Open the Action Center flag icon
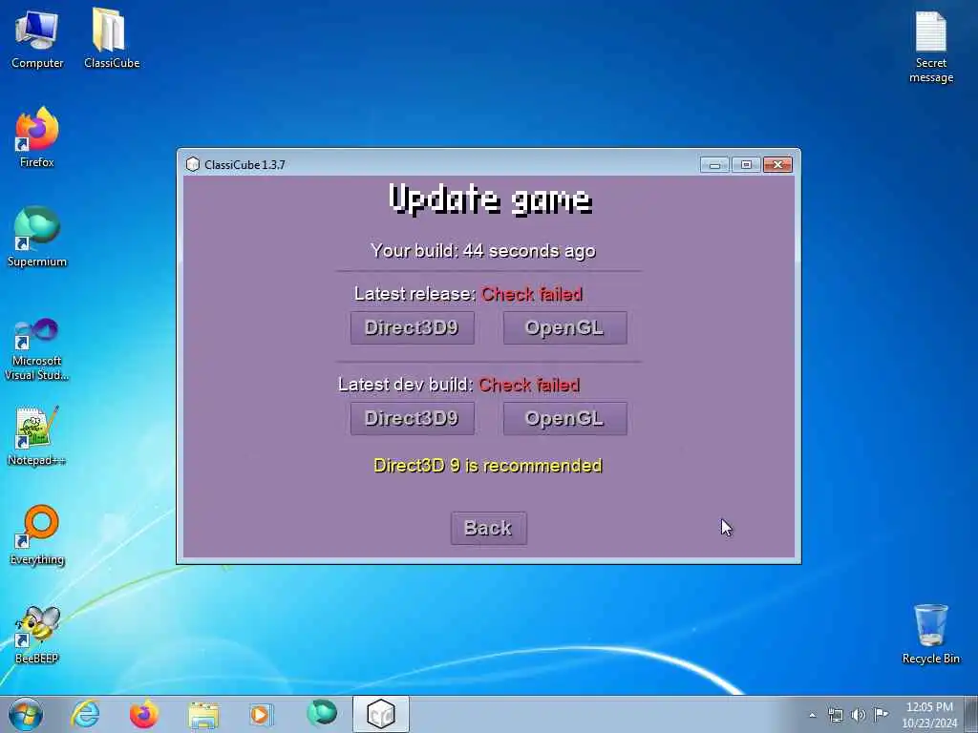Image resolution: width=978 pixels, height=733 pixels. (881, 714)
